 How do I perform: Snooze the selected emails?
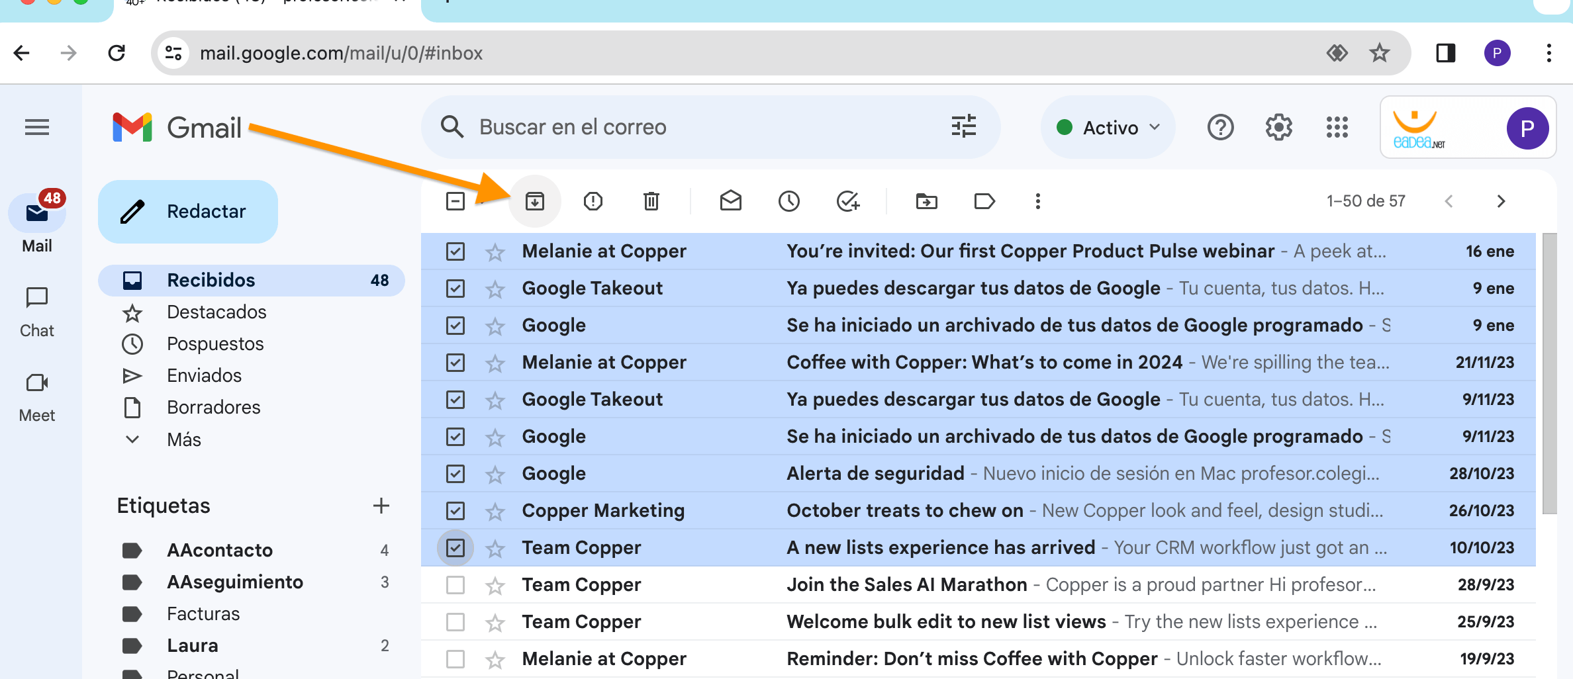coord(788,201)
